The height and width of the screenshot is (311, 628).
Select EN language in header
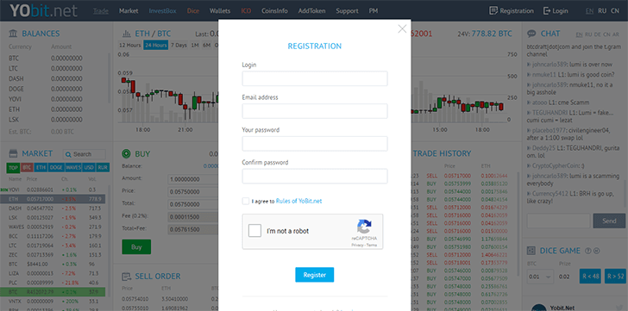coord(589,11)
